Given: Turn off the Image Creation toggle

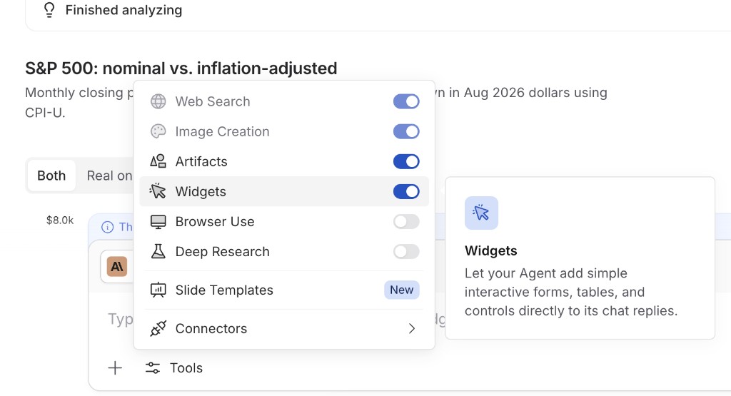Looking at the screenshot, I should pos(406,131).
